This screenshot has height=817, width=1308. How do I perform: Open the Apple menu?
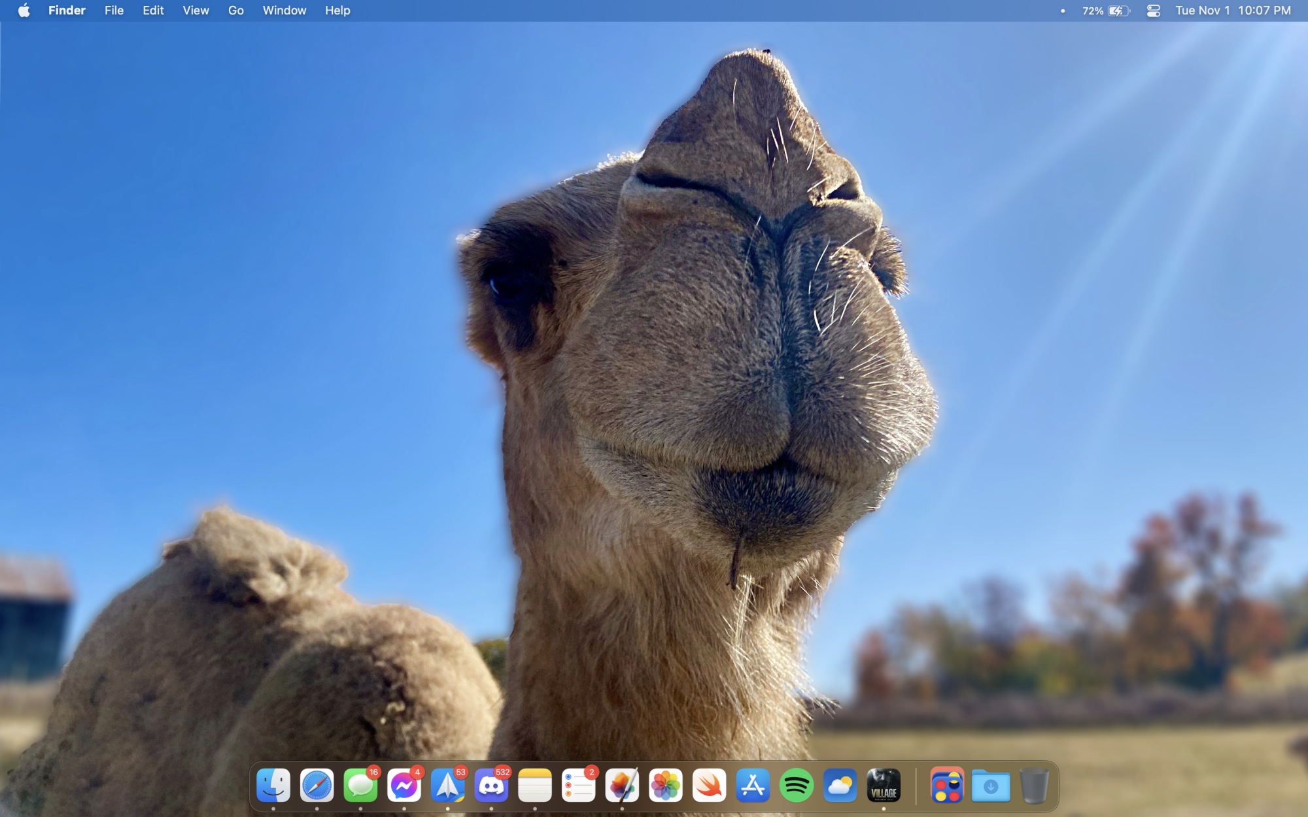point(24,10)
